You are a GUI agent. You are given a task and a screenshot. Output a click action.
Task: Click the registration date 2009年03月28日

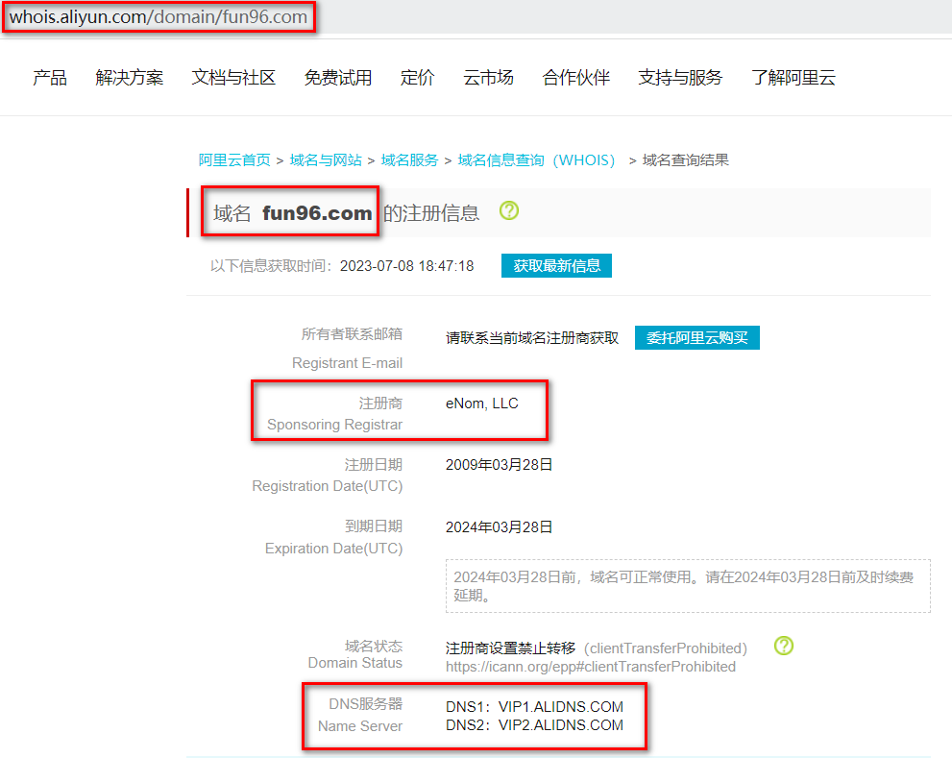(x=500, y=465)
